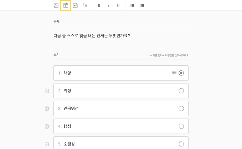242x149 pixels.
Task: Apply a numbered list
Action: coord(142,6)
